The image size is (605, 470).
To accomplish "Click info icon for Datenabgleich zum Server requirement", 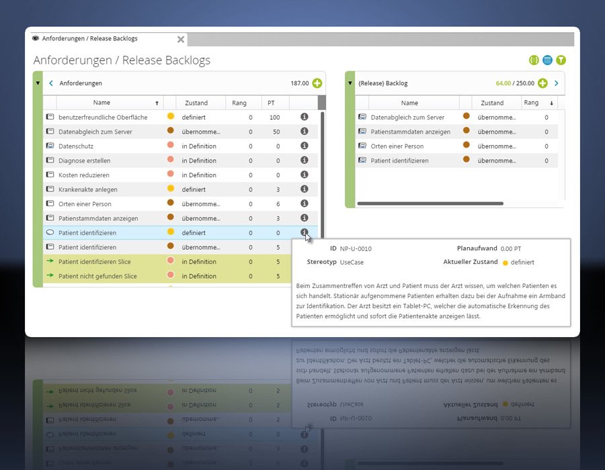I will [304, 131].
